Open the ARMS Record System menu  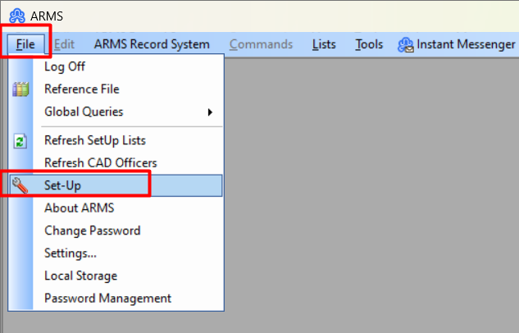(152, 44)
